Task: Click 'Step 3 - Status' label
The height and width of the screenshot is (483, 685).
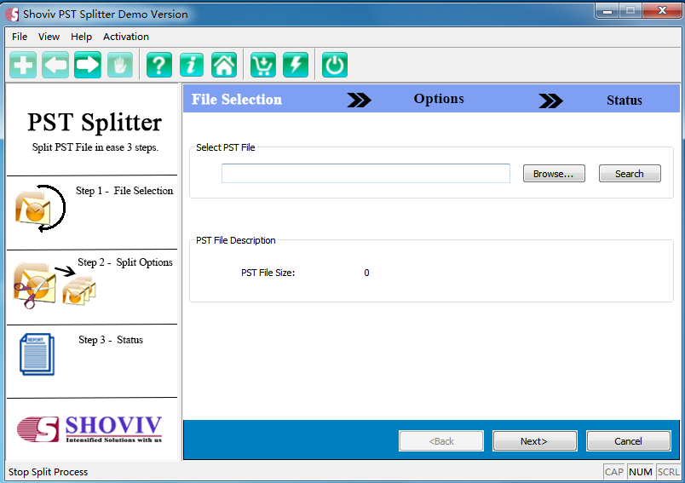Action: point(111,340)
